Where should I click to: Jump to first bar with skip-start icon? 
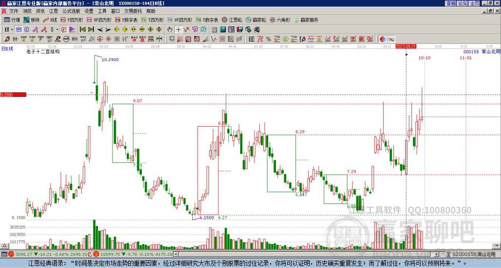(82, 30)
